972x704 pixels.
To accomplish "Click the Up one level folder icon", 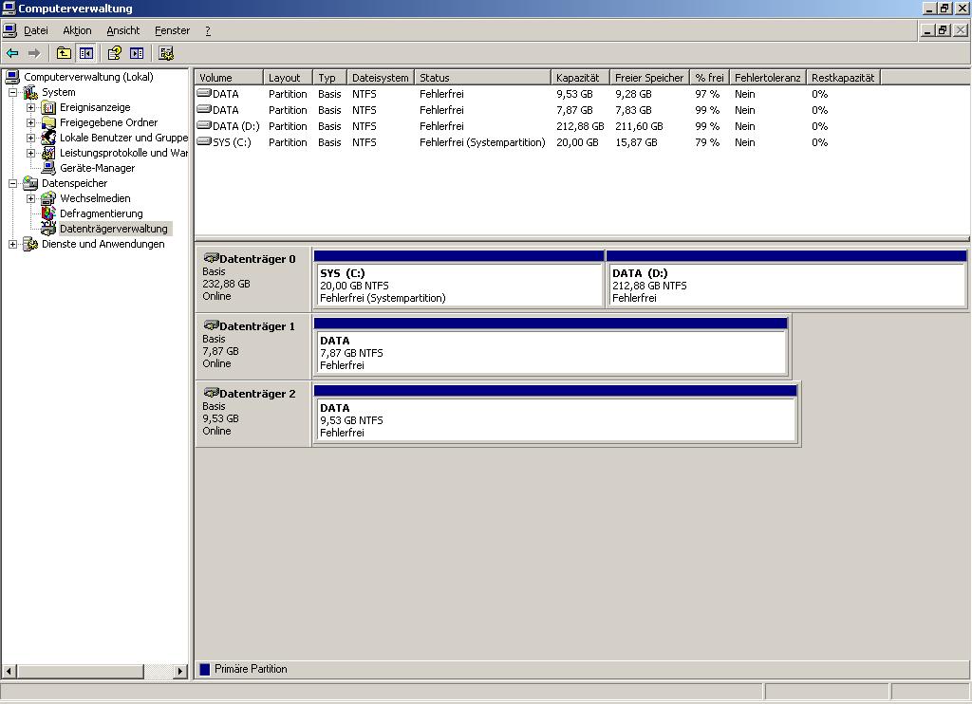I will coord(64,53).
